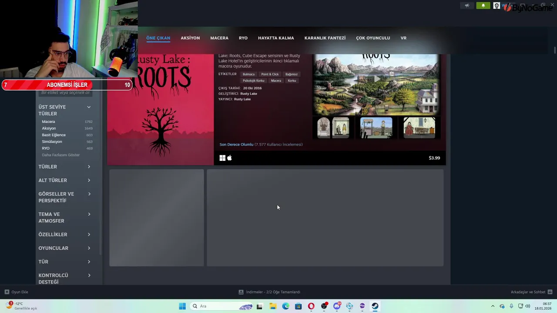The height and width of the screenshot is (313, 557).
Task: Select the statue and girl screenshot thumbnail
Action: [x=333, y=128]
